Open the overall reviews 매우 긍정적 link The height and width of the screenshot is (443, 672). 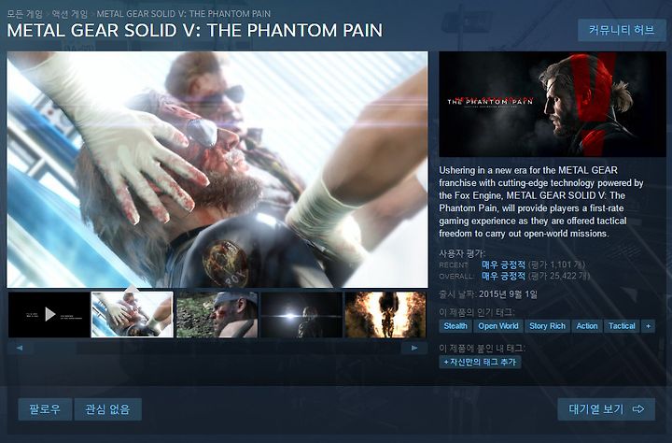click(503, 276)
